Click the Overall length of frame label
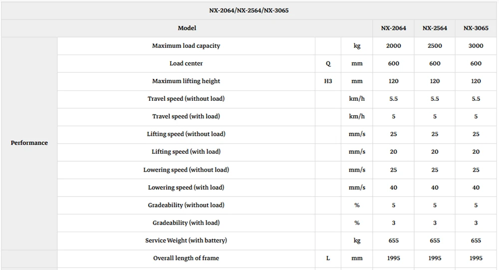499x270 pixels. (x=186, y=258)
